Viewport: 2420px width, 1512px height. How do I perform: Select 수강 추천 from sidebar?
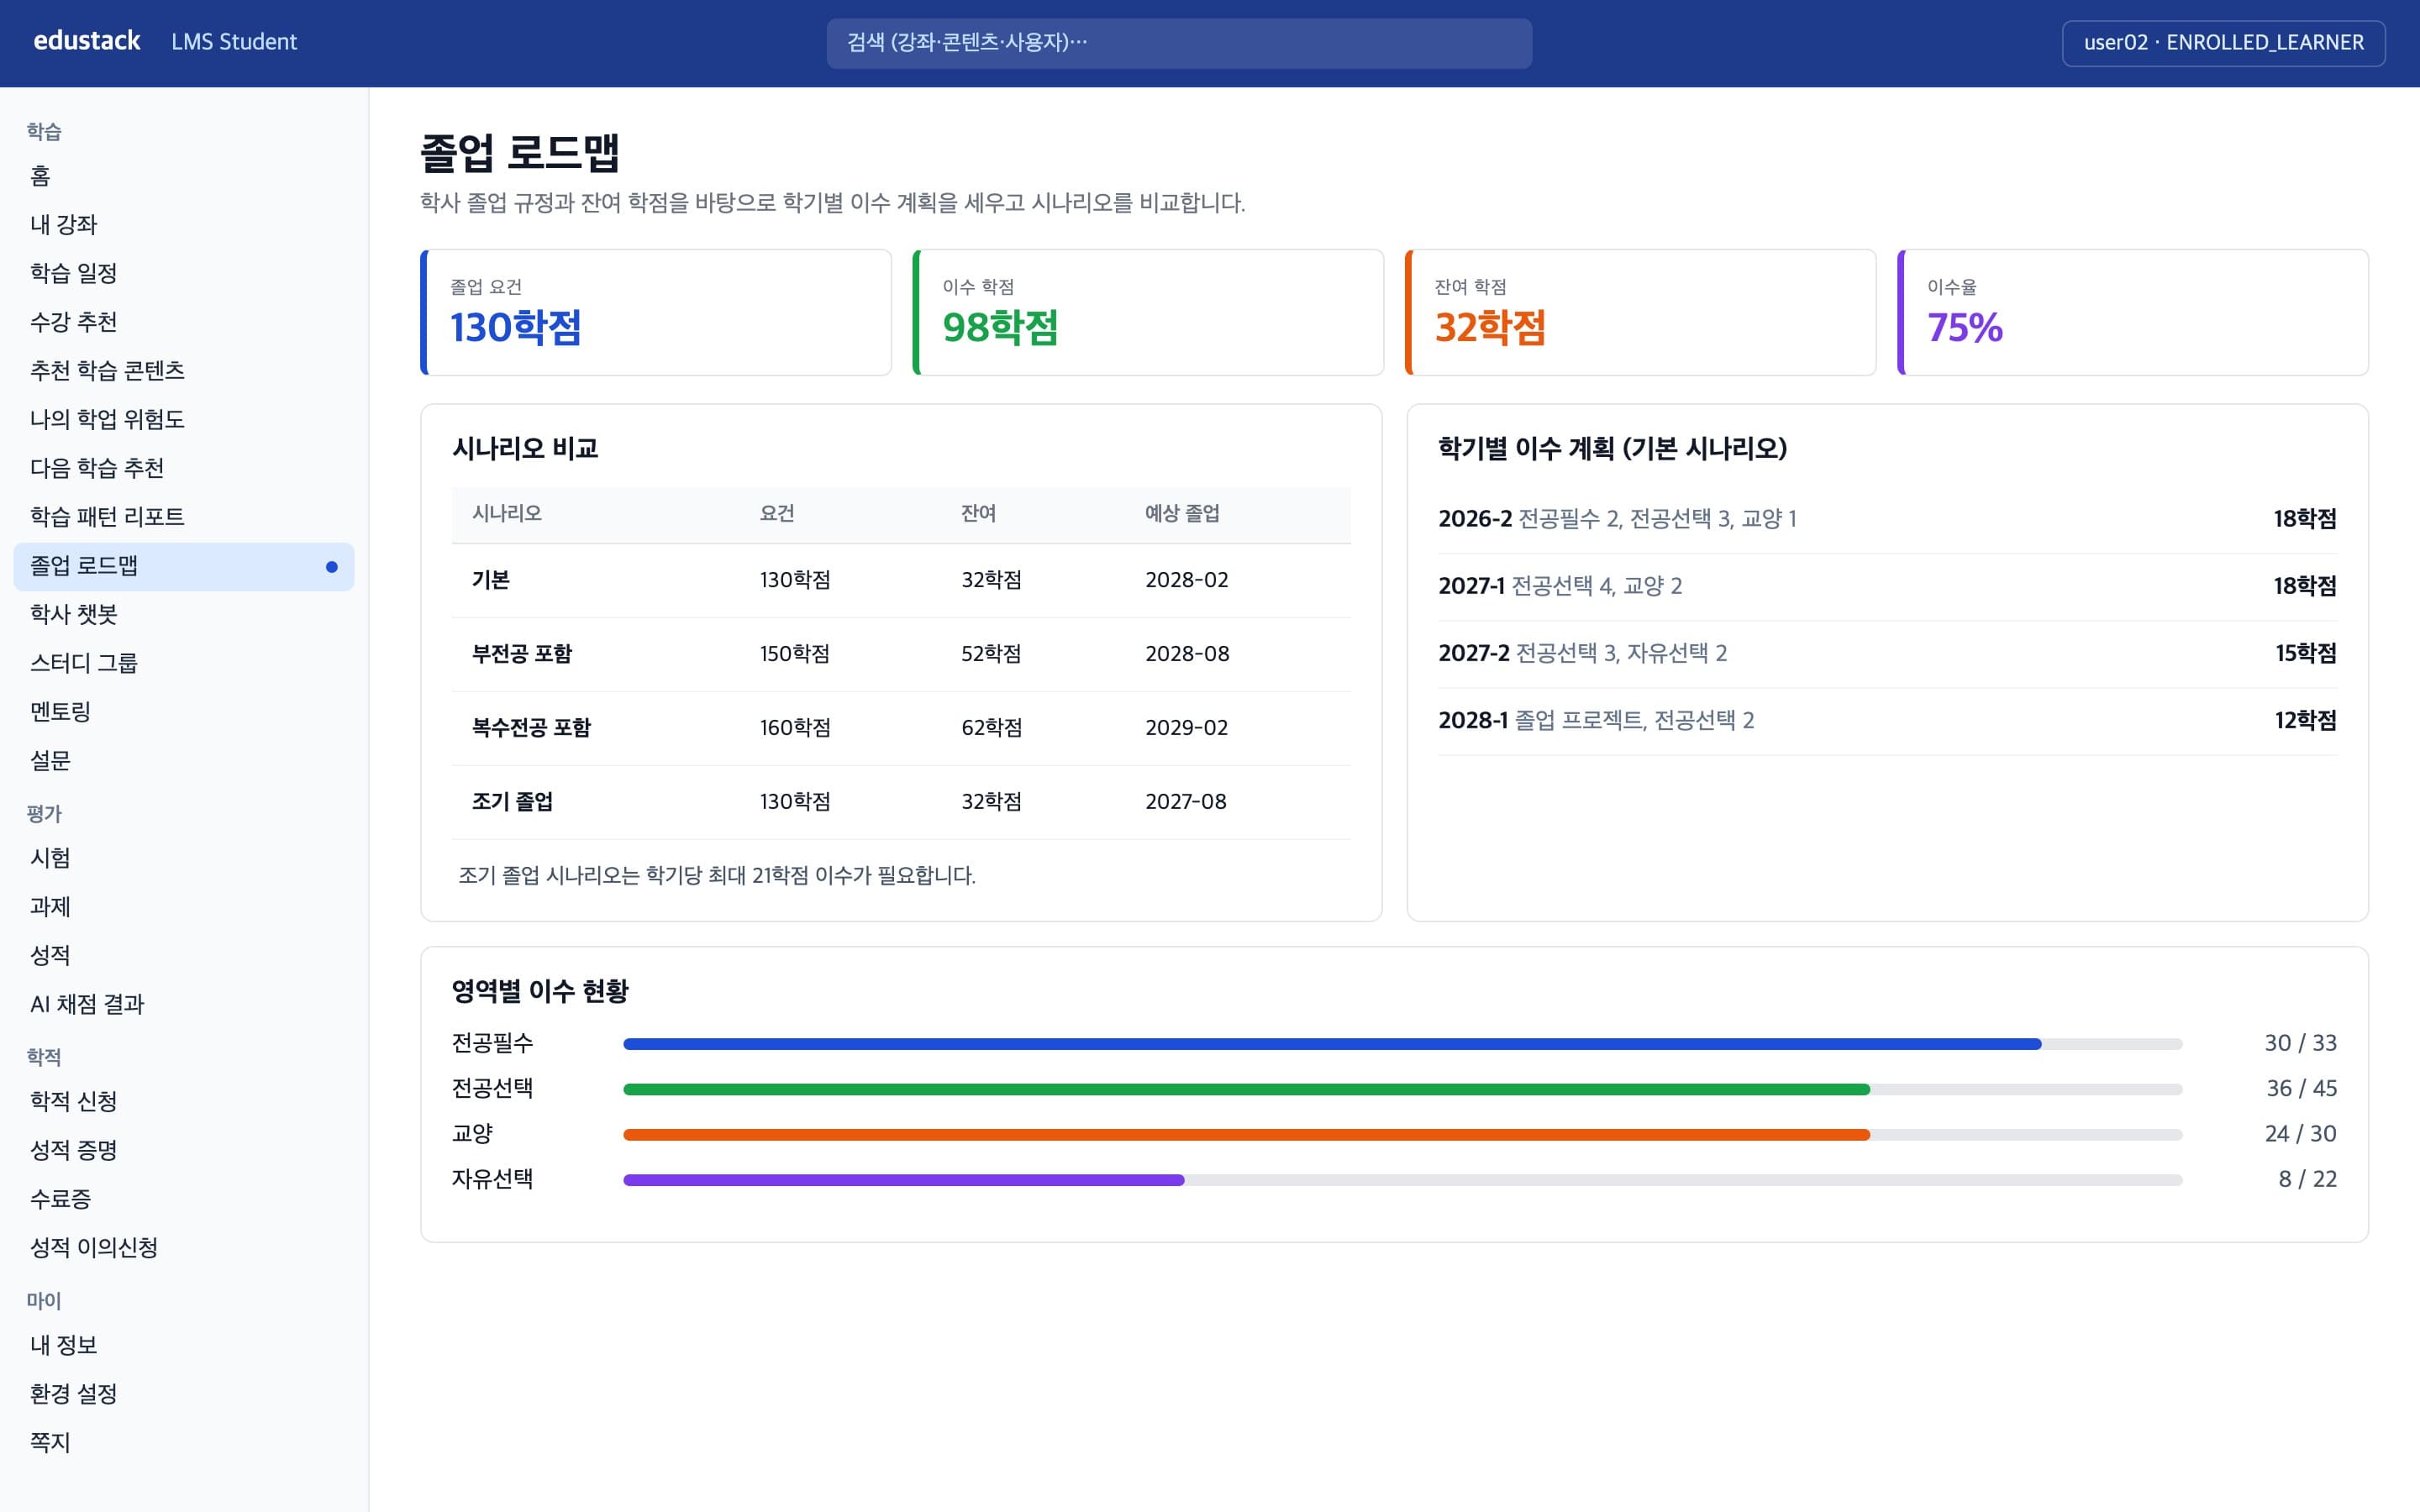[184, 322]
